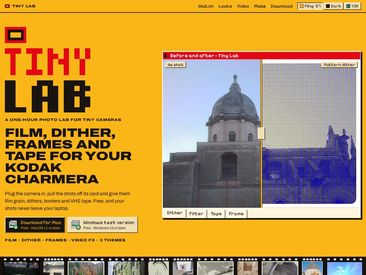The width and height of the screenshot is (366, 275).
Task: Open the Watch nav link
Action: coord(206,6)
